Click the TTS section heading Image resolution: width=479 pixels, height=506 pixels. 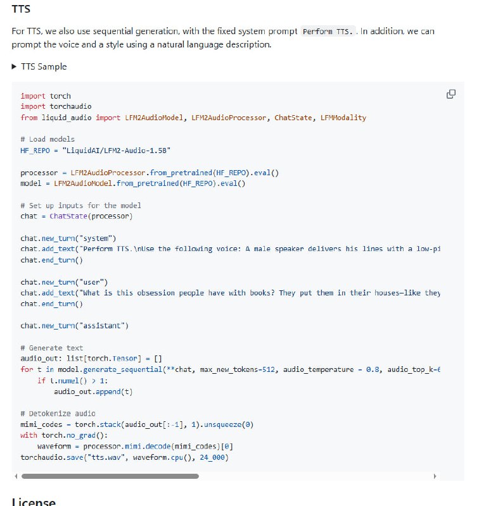pyautogui.click(x=21, y=9)
